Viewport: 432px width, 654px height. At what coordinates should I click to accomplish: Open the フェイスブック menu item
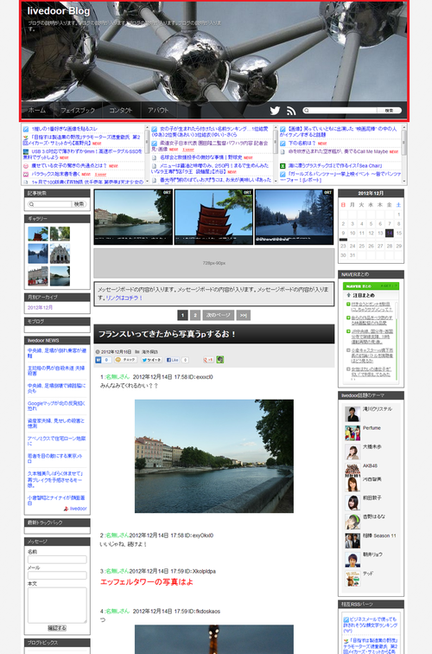pos(78,111)
